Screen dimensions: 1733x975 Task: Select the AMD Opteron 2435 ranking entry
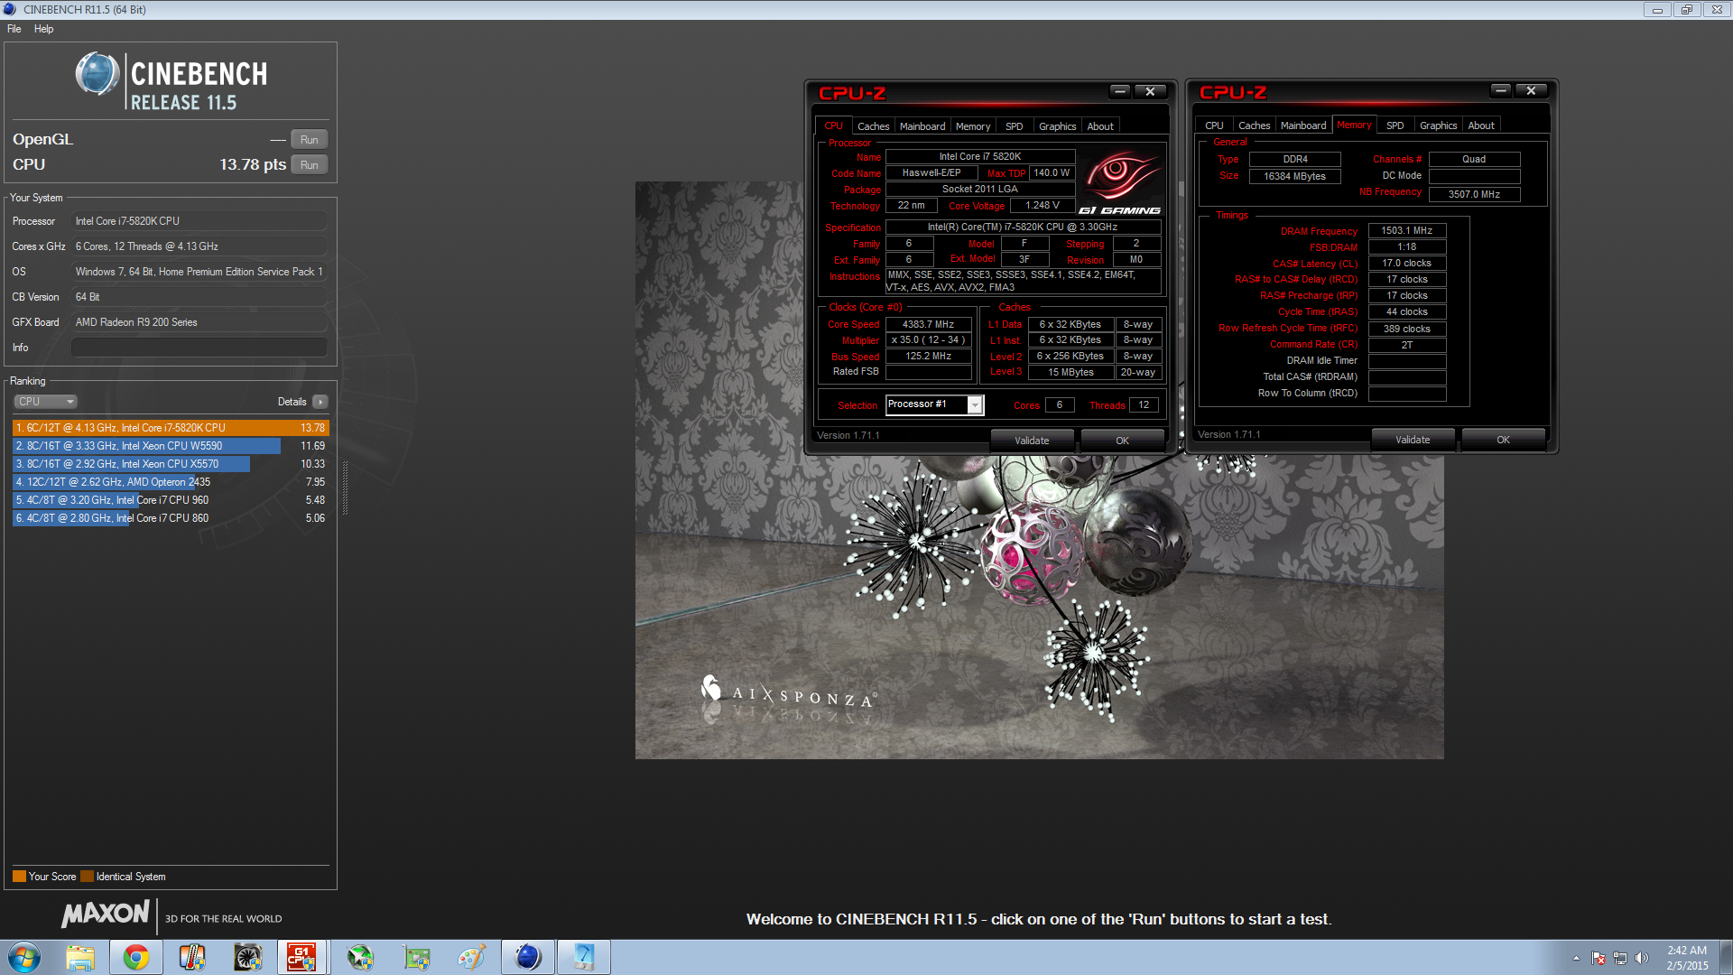point(171,482)
